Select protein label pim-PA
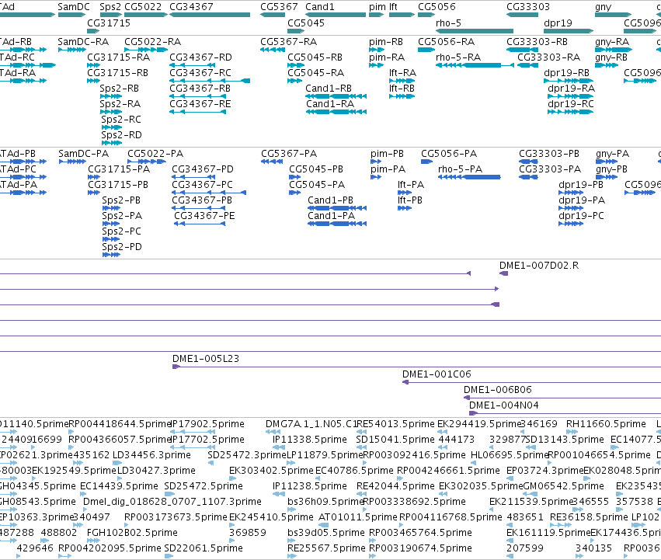661x560 pixels. click(x=388, y=169)
